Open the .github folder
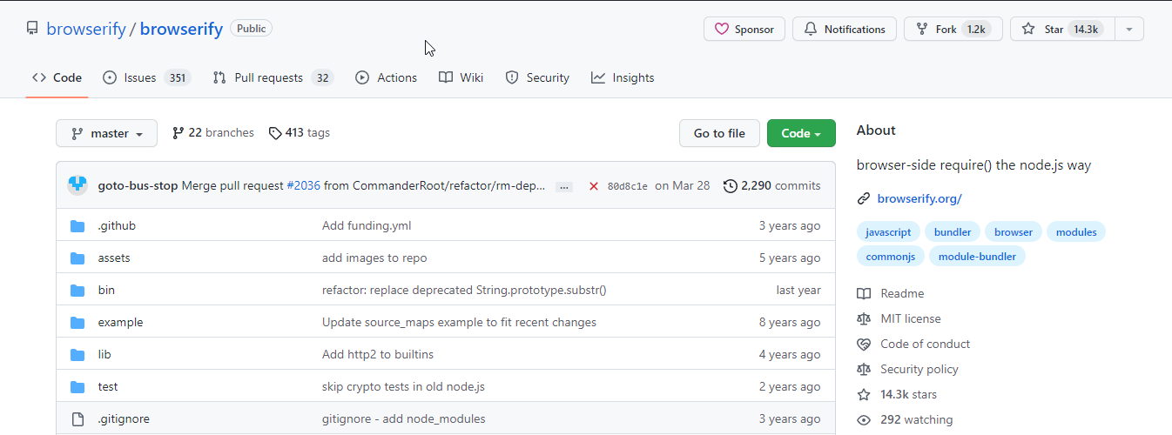Image resolution: width=1172 pixels, height=435 pixels. 117,225
